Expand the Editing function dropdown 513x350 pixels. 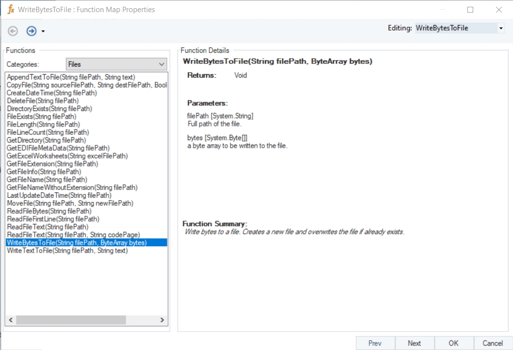pyautogui.click(x=501, y=28)
